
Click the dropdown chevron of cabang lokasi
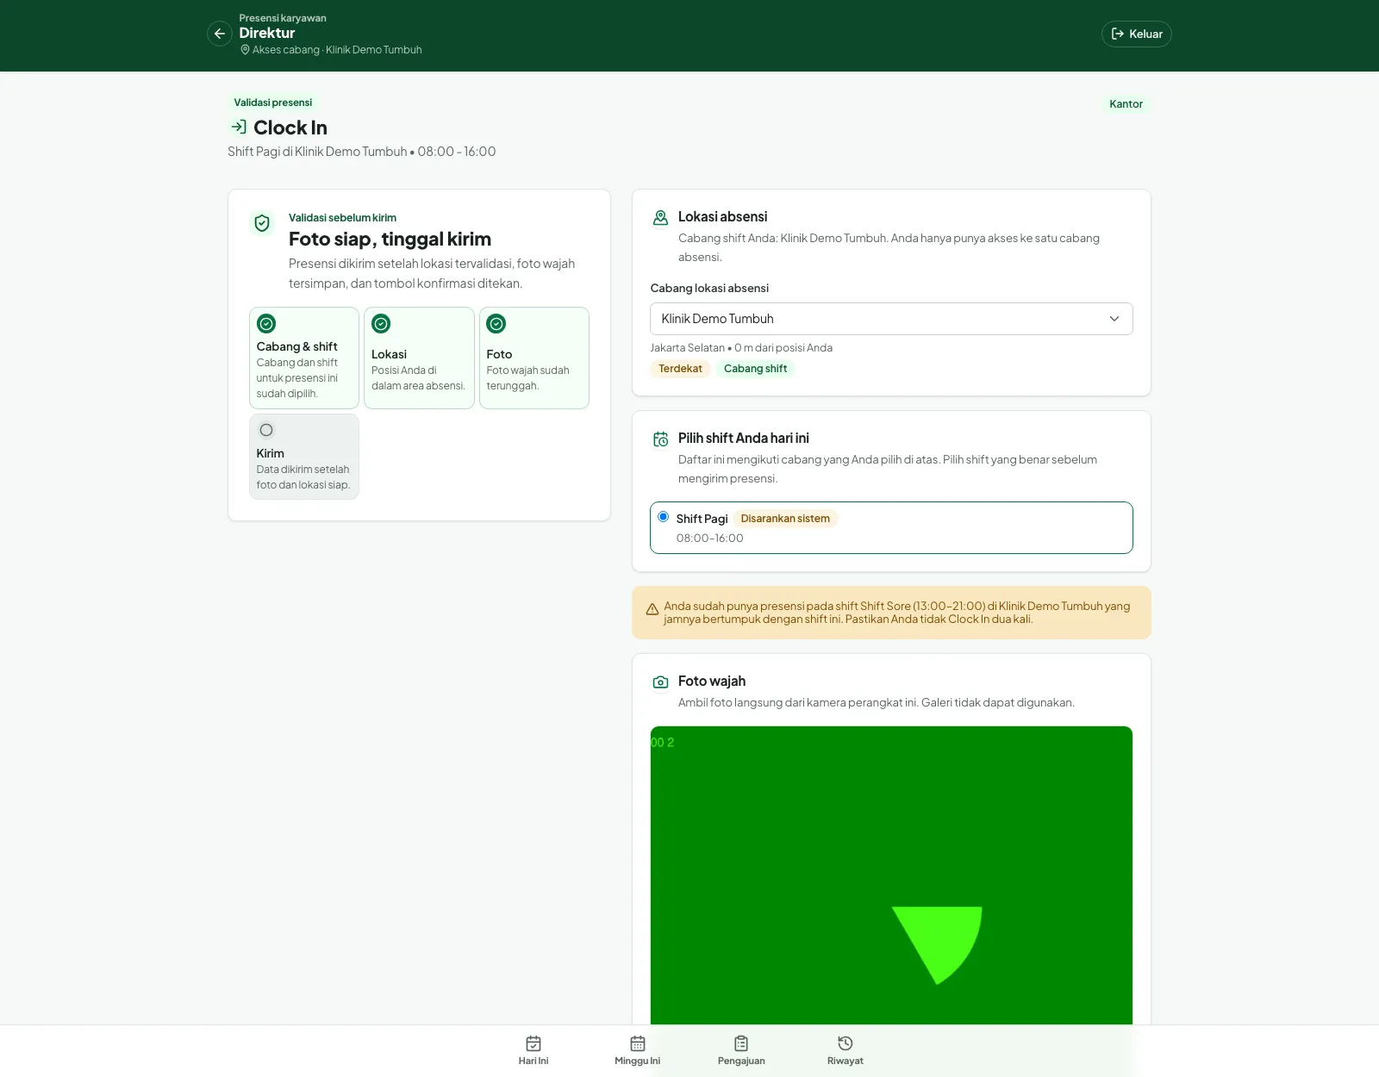tap(1114, 319)
